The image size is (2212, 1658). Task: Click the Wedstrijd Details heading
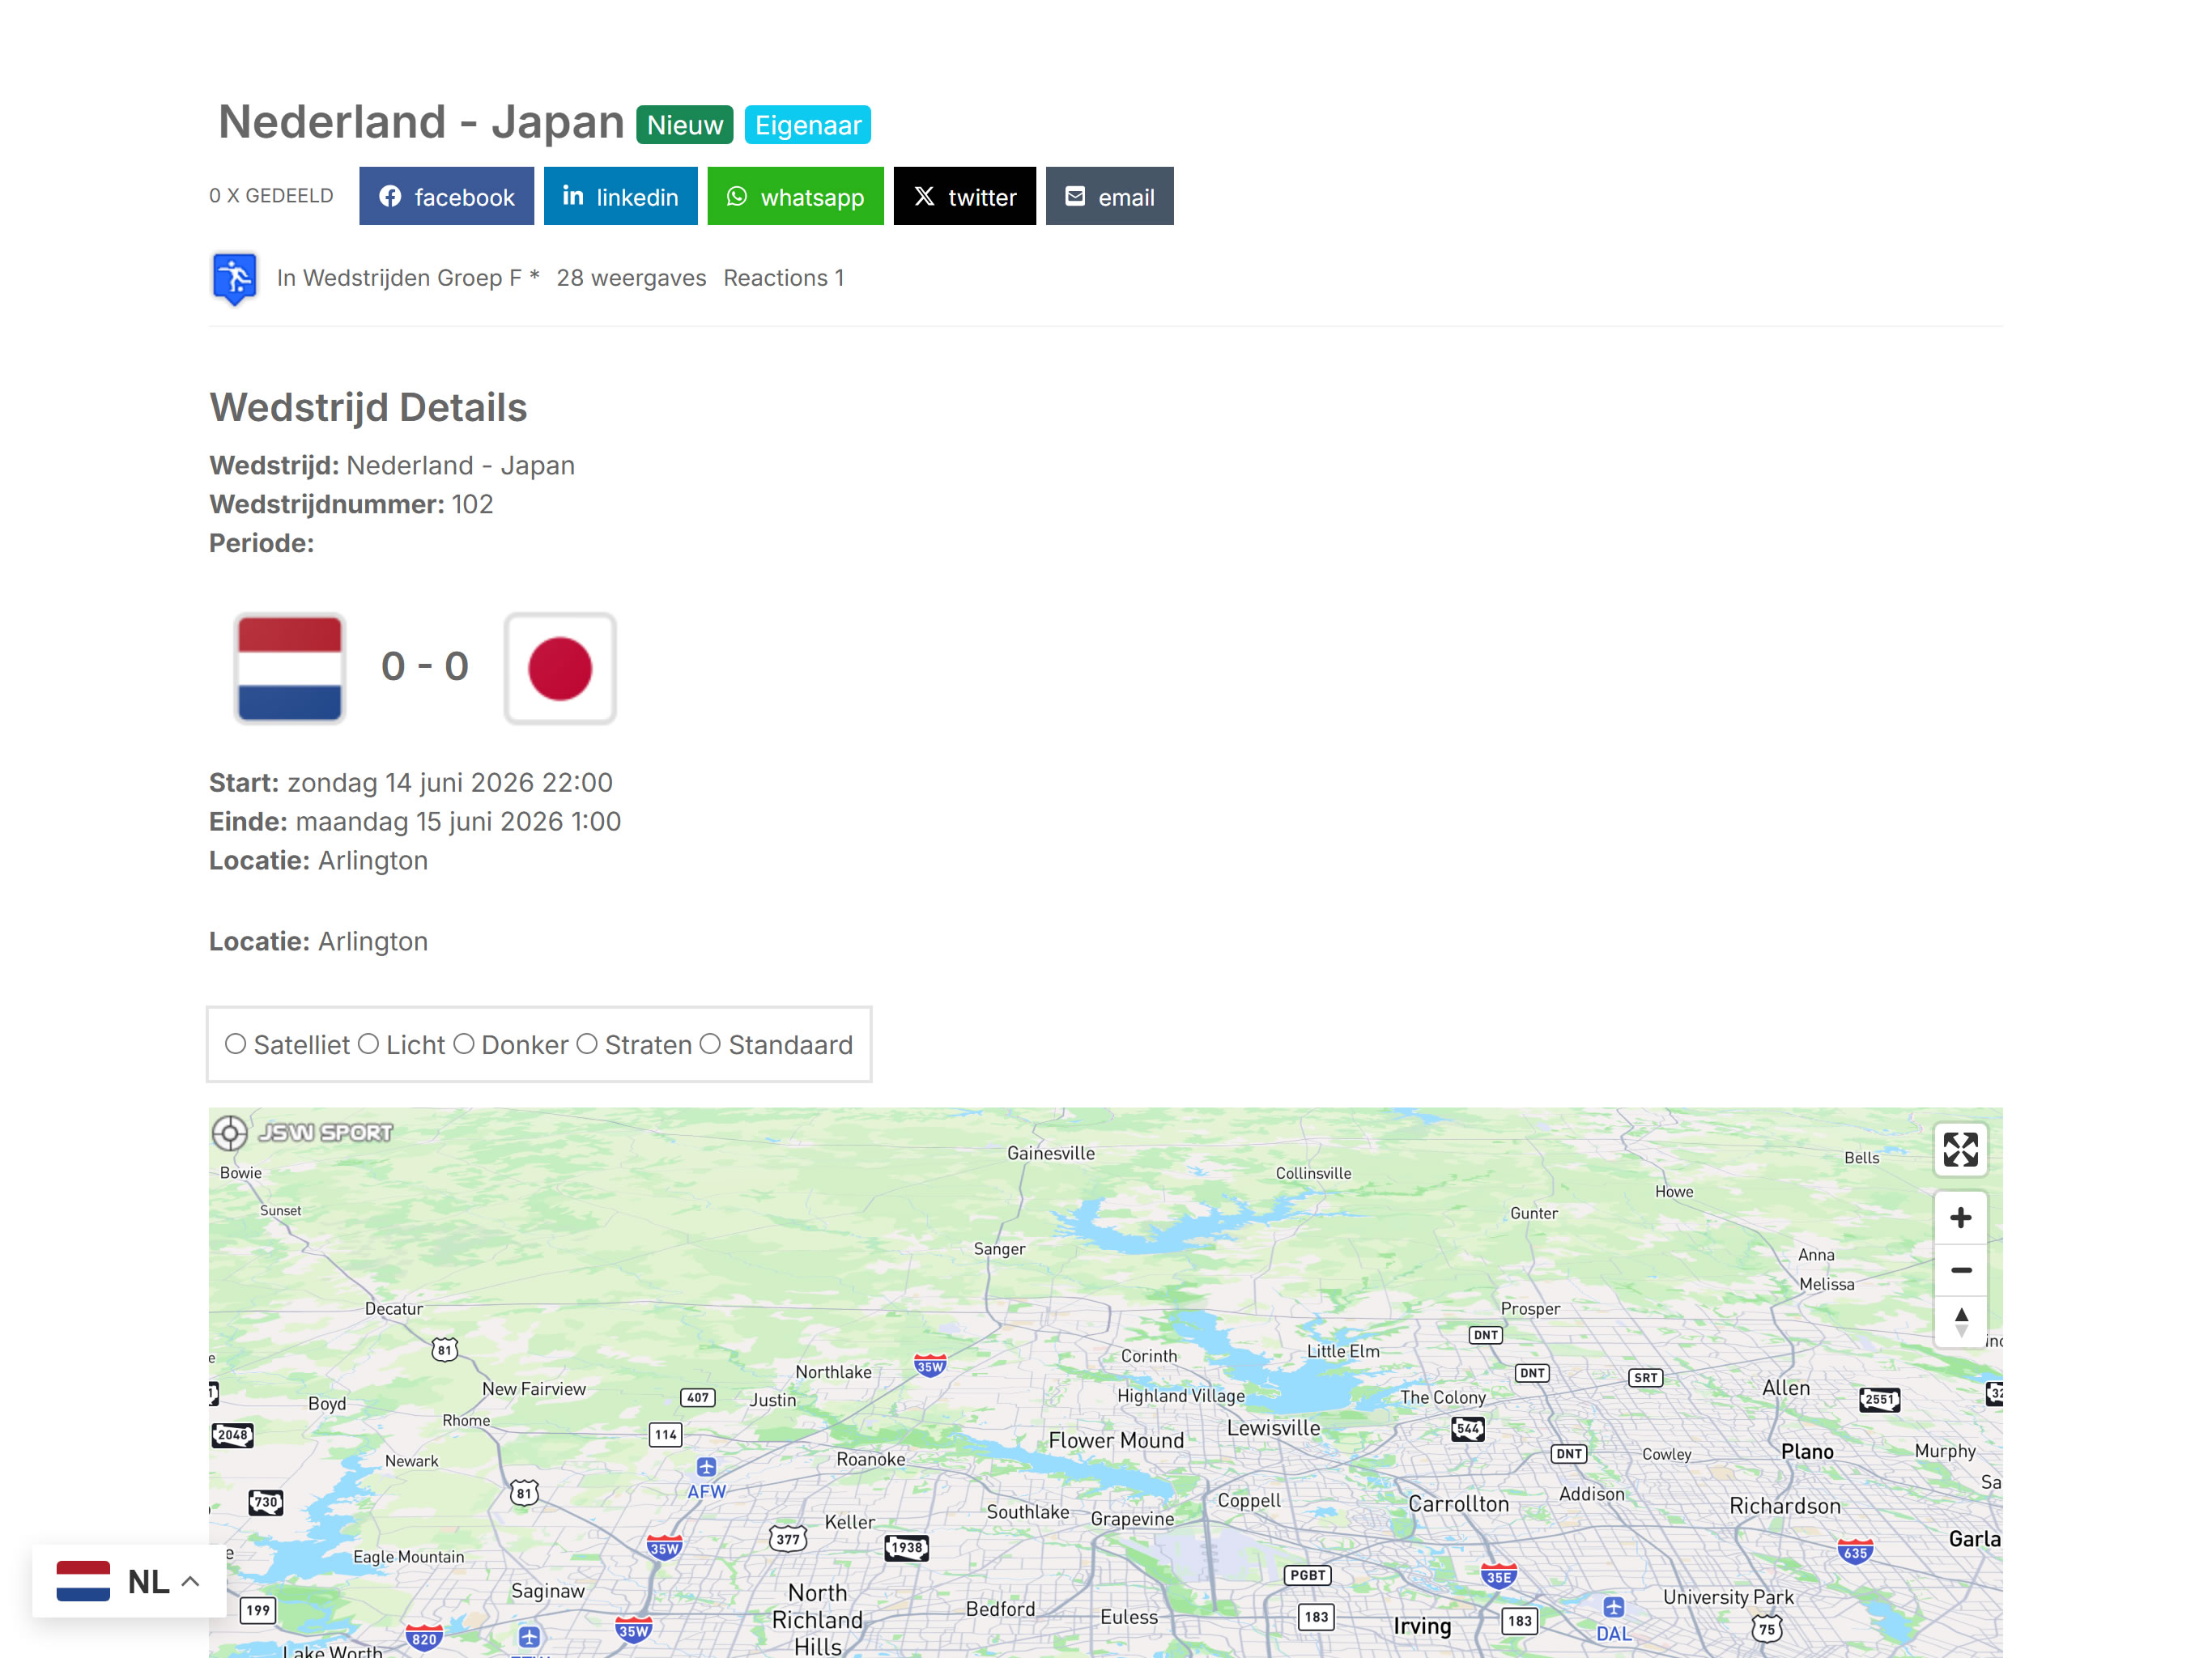click(368, 407)
